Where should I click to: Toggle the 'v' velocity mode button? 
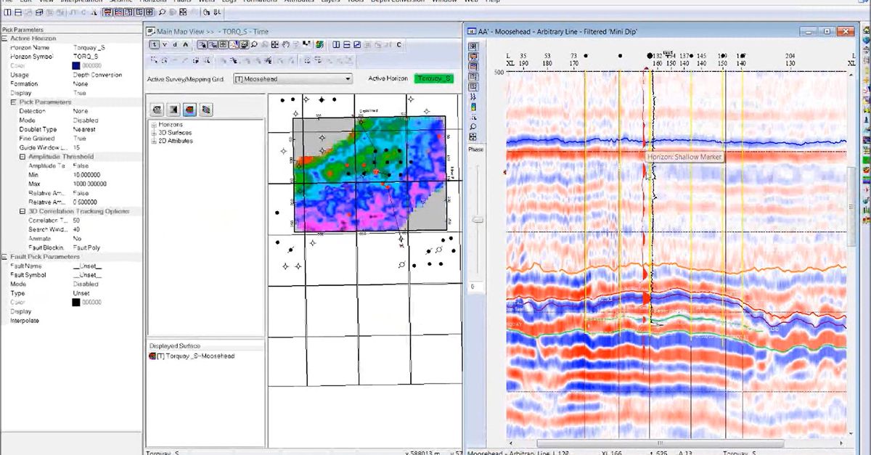coord(165,45)
